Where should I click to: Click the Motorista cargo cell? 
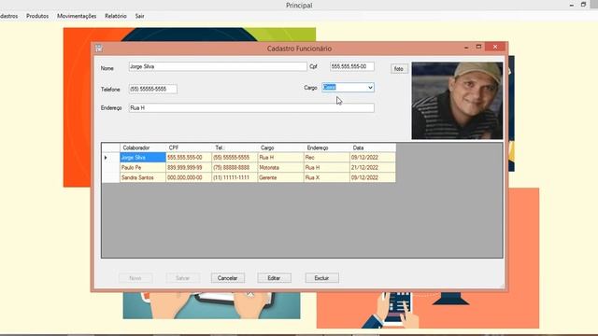click(280, 168)
